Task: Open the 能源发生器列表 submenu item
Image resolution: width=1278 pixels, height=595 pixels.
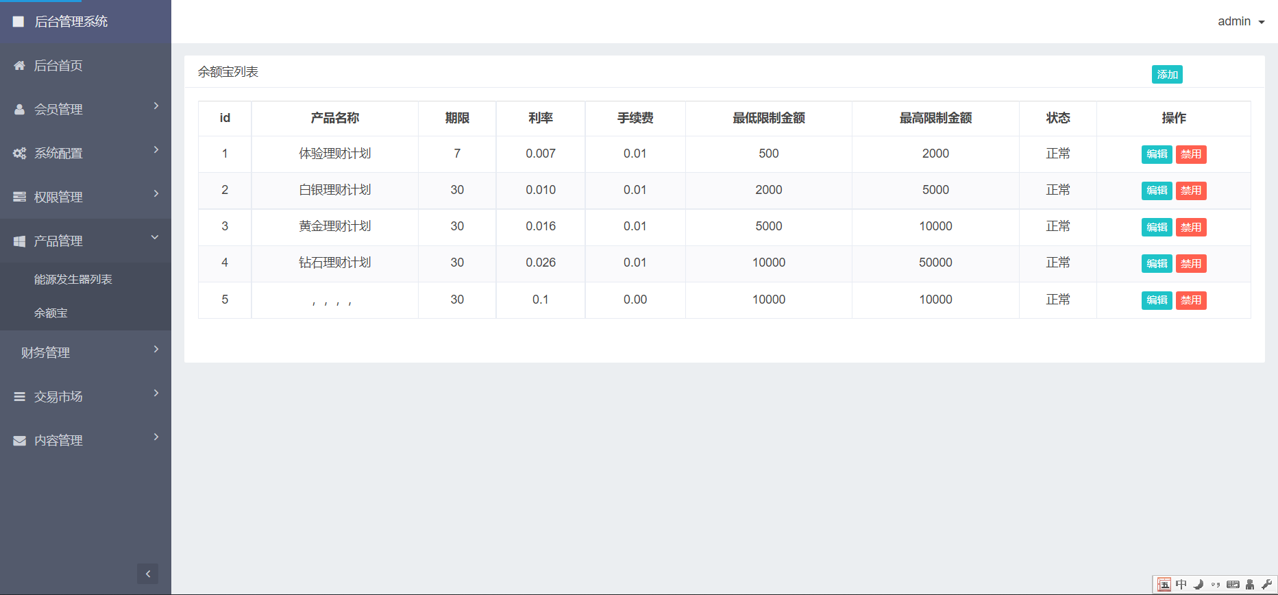Action: pyautogui.click(x=73, y=280)
